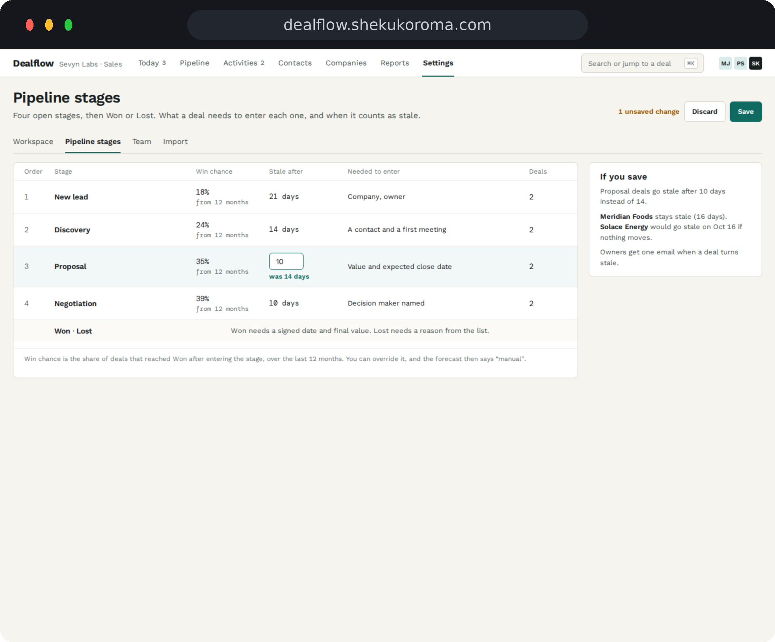Open Activities in the top nav
775x642 pixels.
coord(243,63)
